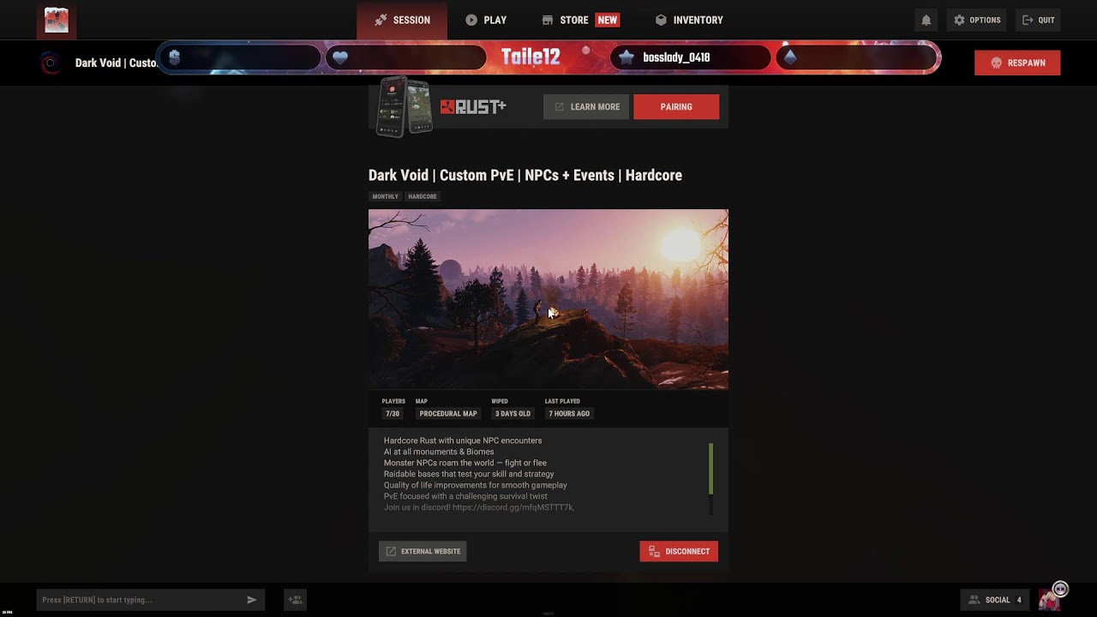Click the star icon next to bosslady_0418
This screenshot has width=1097, height=617.
(x=626, y=57)
